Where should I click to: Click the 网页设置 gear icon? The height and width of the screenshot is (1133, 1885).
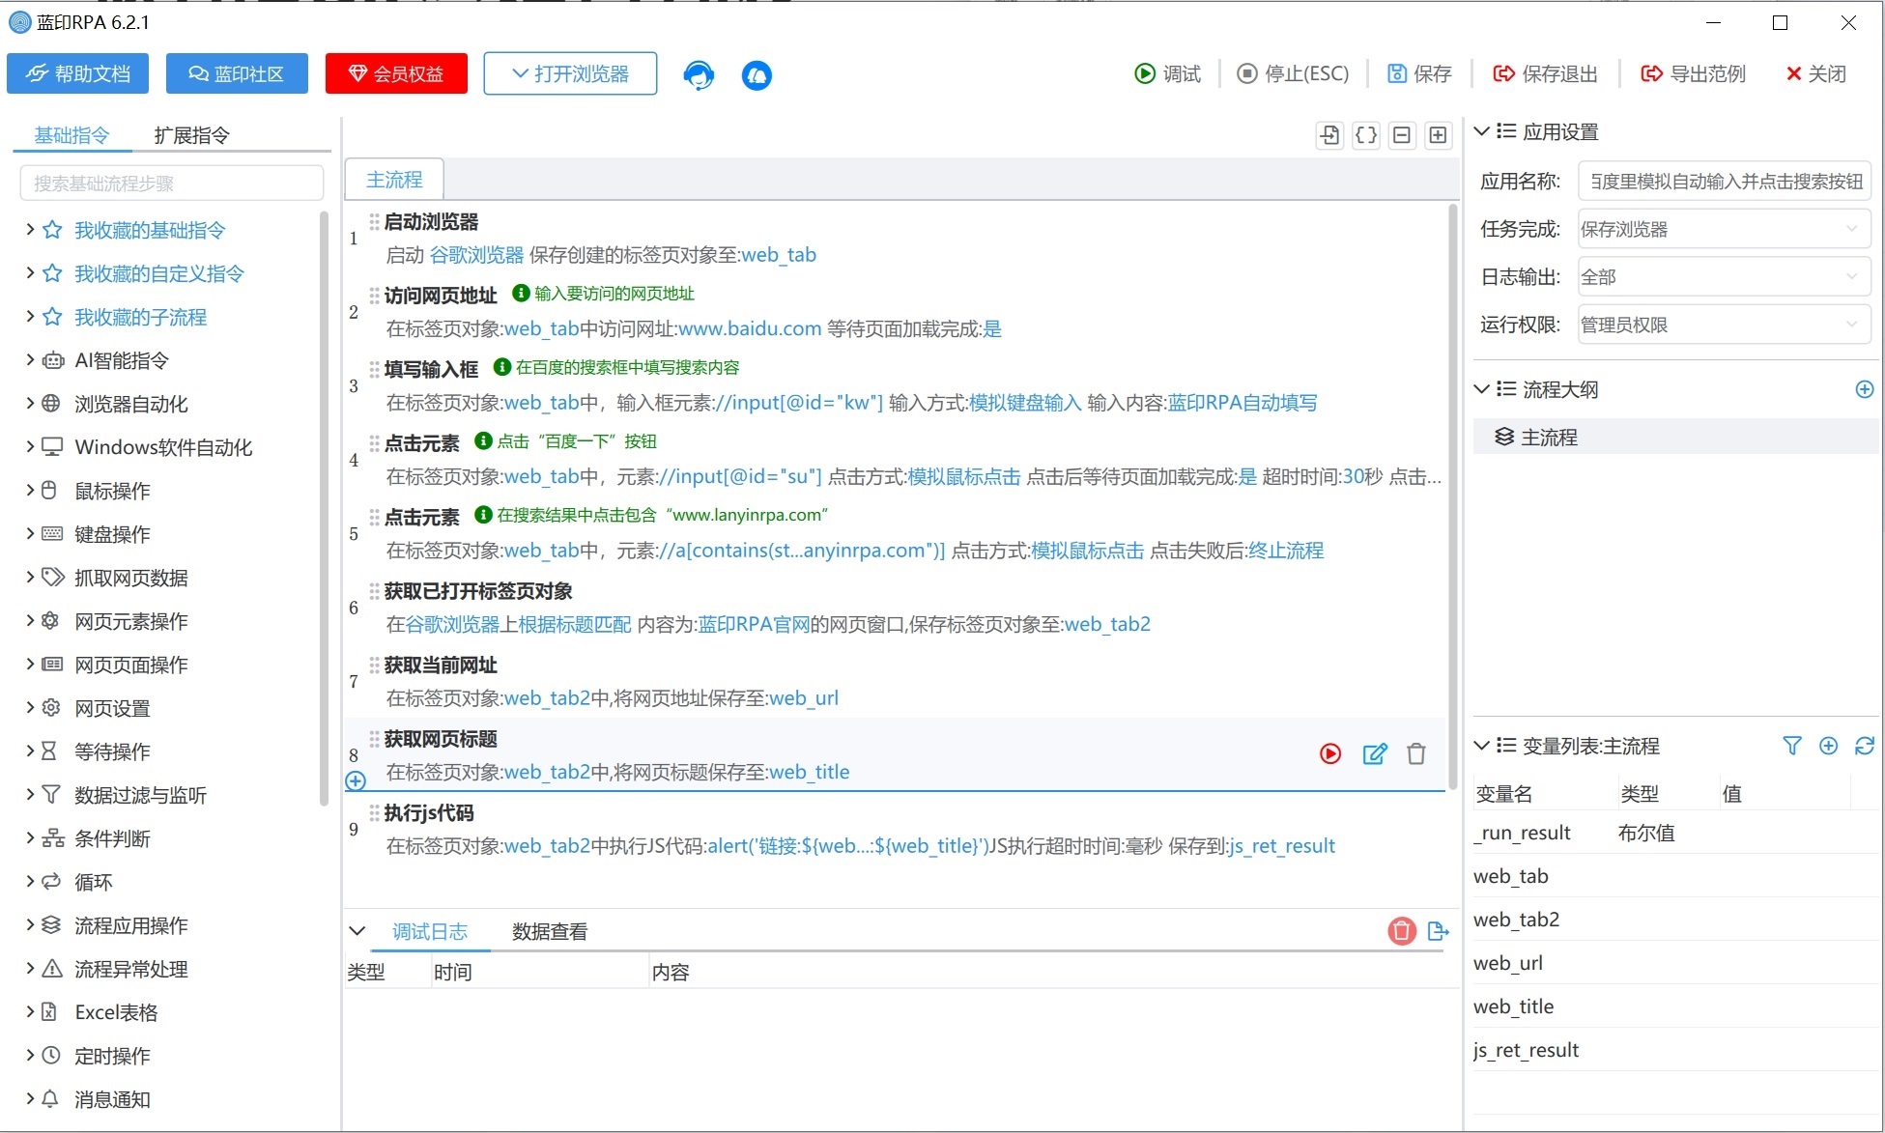(51, 708)
